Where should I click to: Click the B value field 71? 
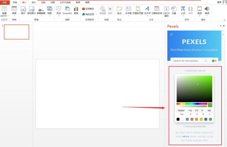pyautogui.click(x=203, y=111)
